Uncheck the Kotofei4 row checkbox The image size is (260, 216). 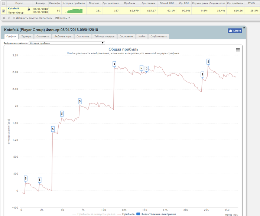coord(3,11)
